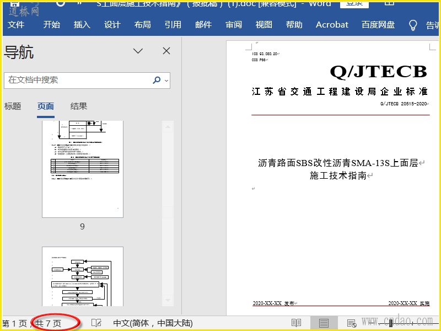Screen dimensions: 441x331
Task: Select the 设计 ribbon tab
Action: [112, 25]
